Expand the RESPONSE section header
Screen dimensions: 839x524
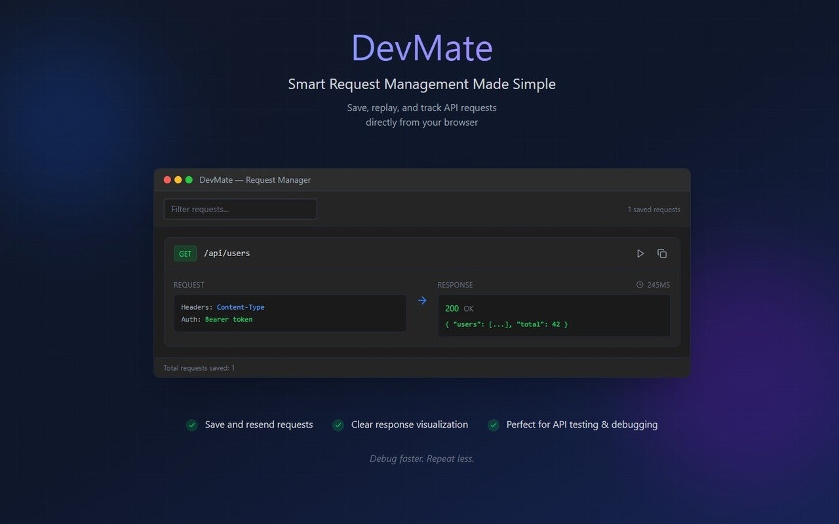pyautogui.click(x=455, y=285)
